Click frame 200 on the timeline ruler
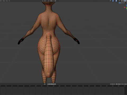The image size is (127, 95). [95, 86]
